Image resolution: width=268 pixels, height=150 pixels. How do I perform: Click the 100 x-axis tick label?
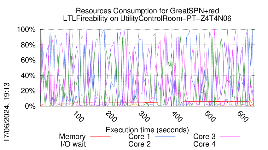click(79, 117)
